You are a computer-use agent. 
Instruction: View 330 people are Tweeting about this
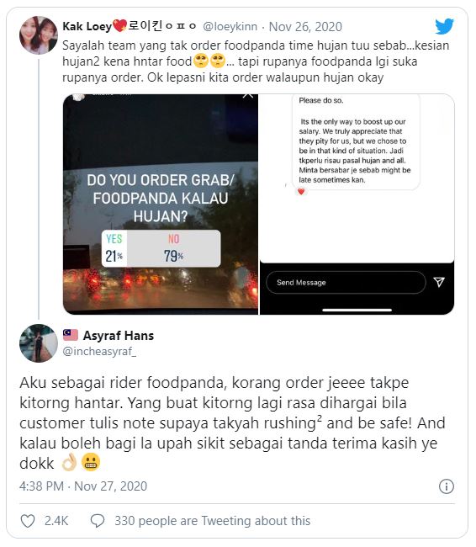(x=213, y=521)
